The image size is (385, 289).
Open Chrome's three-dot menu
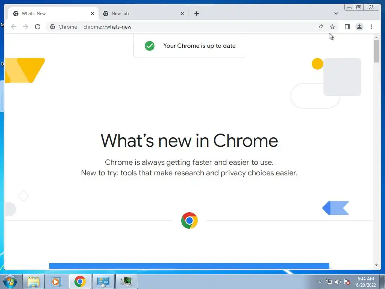(x=371, y=27)
